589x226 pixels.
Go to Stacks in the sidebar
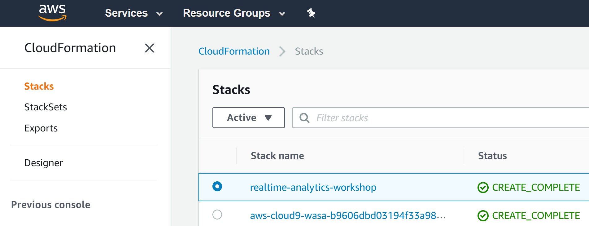pyautogui.click(x=39, y=86)
